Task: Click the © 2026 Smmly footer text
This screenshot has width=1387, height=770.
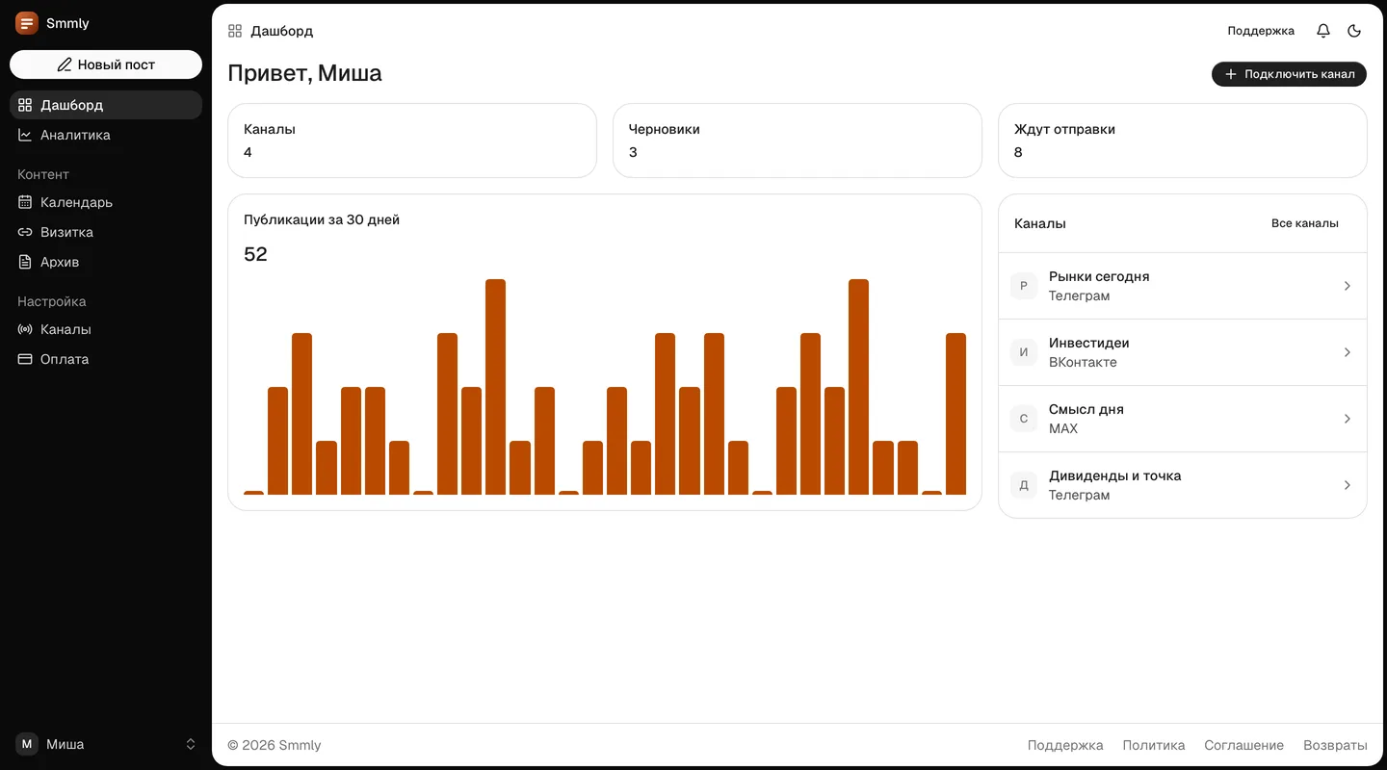Action: tap(275, 745)
